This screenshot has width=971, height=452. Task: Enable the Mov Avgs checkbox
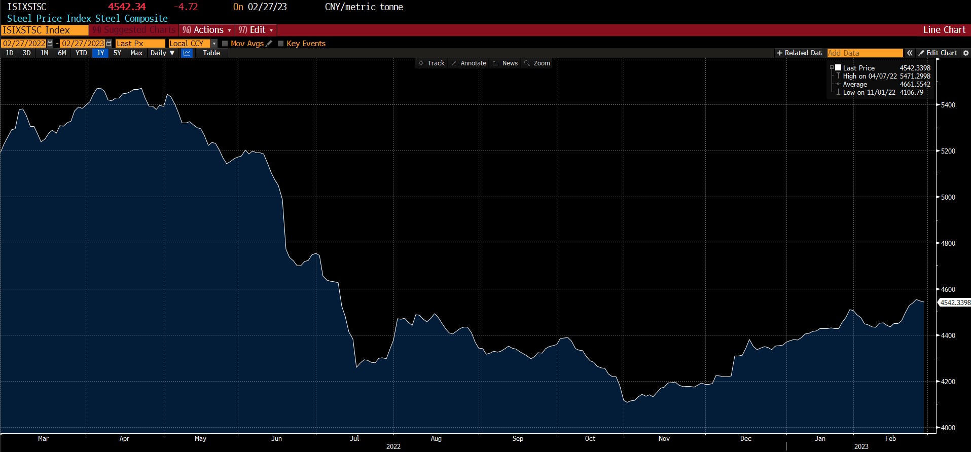225,44
